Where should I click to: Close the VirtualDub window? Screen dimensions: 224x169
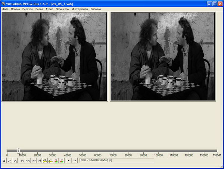(x=220, y=4)
